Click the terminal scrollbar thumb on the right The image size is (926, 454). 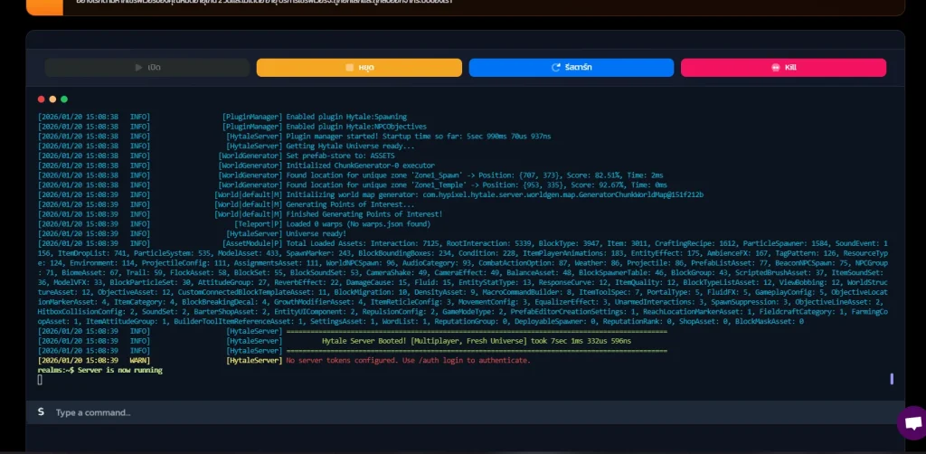(892, 379)
